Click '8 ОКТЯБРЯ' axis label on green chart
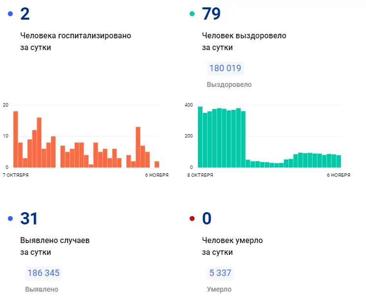Screen dimensions: 366x301 [x=200, y=175]
